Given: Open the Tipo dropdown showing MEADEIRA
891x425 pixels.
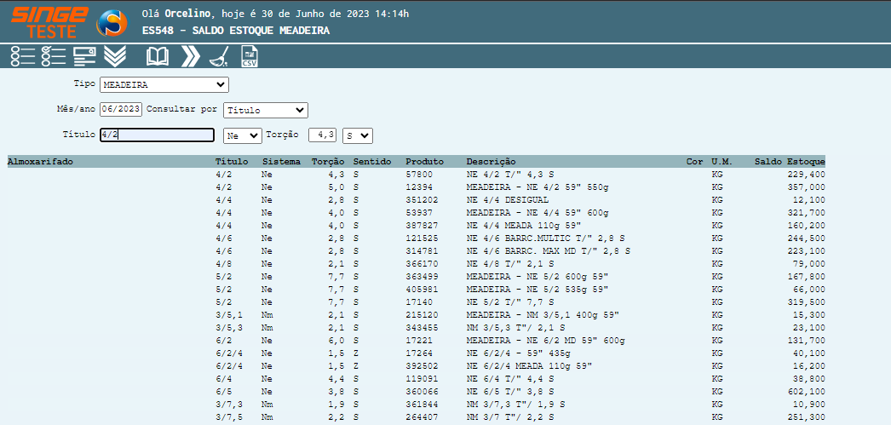Looking at the screenshot, I should (164, 84).
